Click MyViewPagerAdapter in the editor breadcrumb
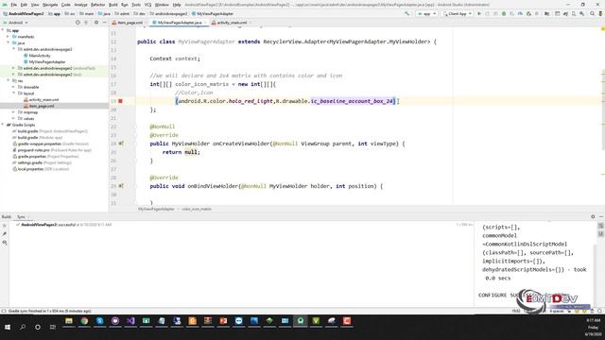This screenshot has width=605, height=340. point(156,209)
